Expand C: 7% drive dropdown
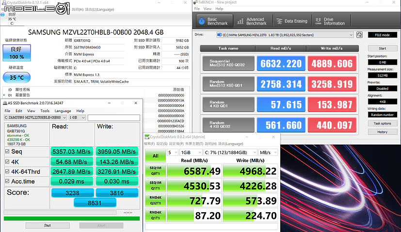 pyautogui.click(x=230, y=152)
